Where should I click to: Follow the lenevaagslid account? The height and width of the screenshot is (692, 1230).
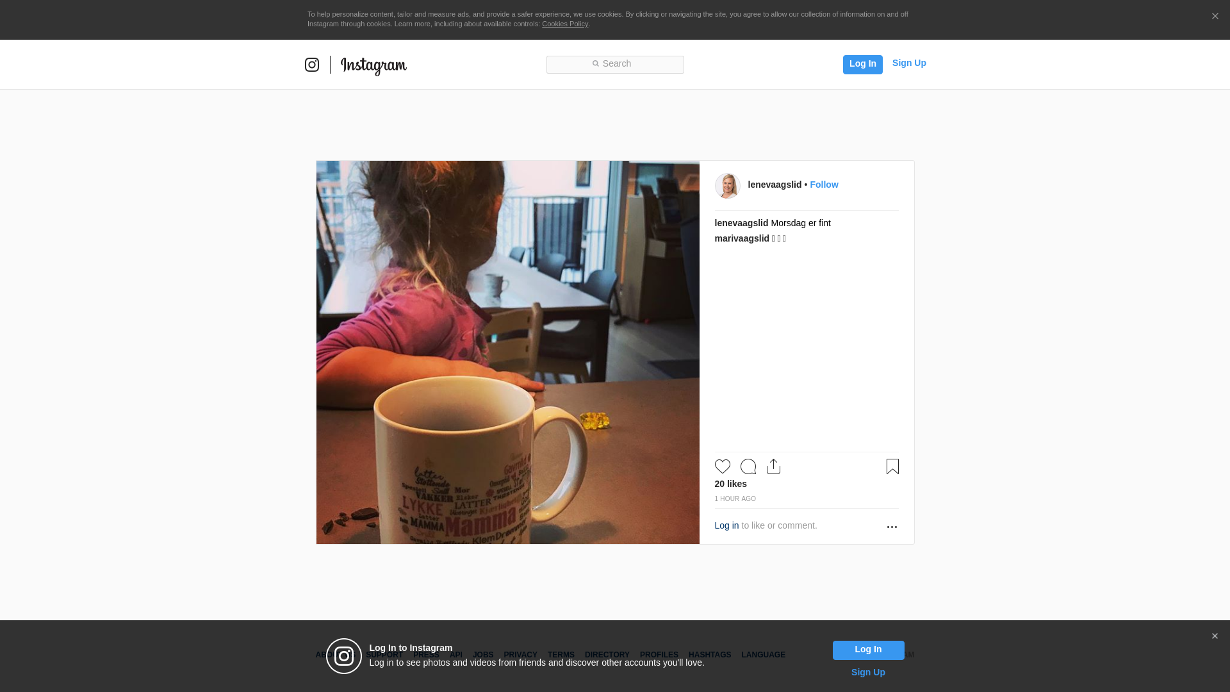pos(824,185)
